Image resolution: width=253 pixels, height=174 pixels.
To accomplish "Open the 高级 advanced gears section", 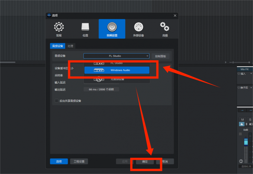I will [165, 29].
